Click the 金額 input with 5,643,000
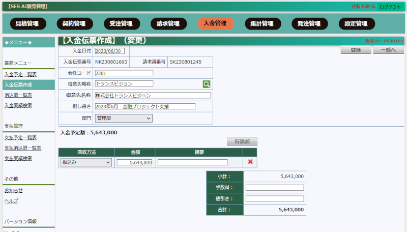 pyautogui.click(x=134, y=162)
